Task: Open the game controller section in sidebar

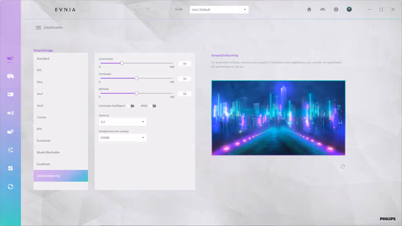Action: pos(11,76)
